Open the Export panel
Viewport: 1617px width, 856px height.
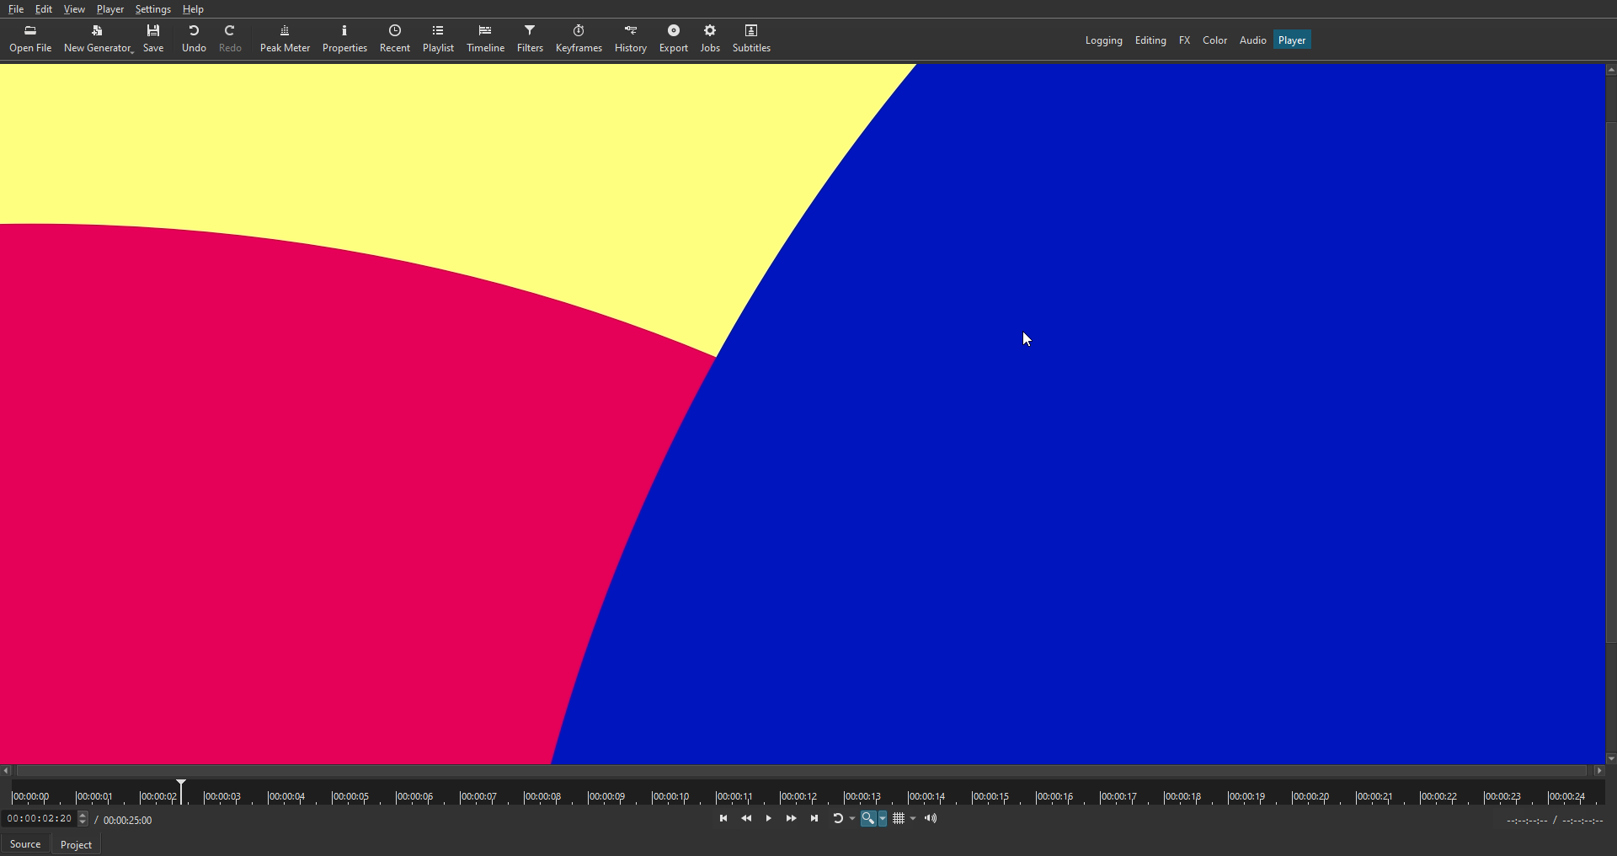[x=673, y=39]
